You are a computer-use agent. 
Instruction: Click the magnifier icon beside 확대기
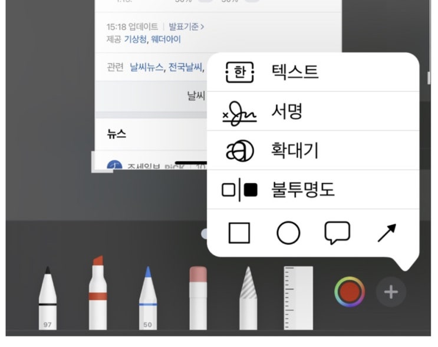[x=240, y=151]
